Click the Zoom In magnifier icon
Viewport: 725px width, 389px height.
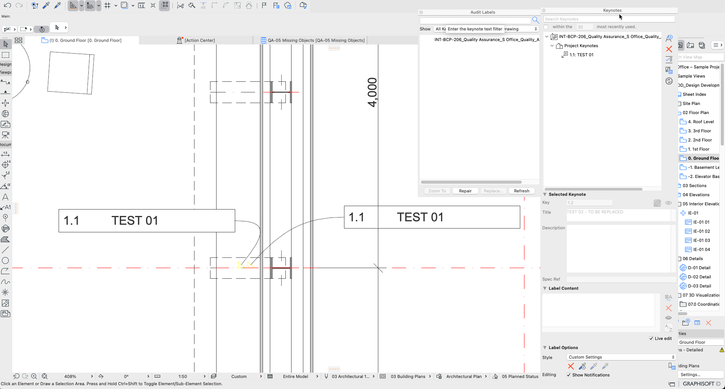(x=34, y=376)
